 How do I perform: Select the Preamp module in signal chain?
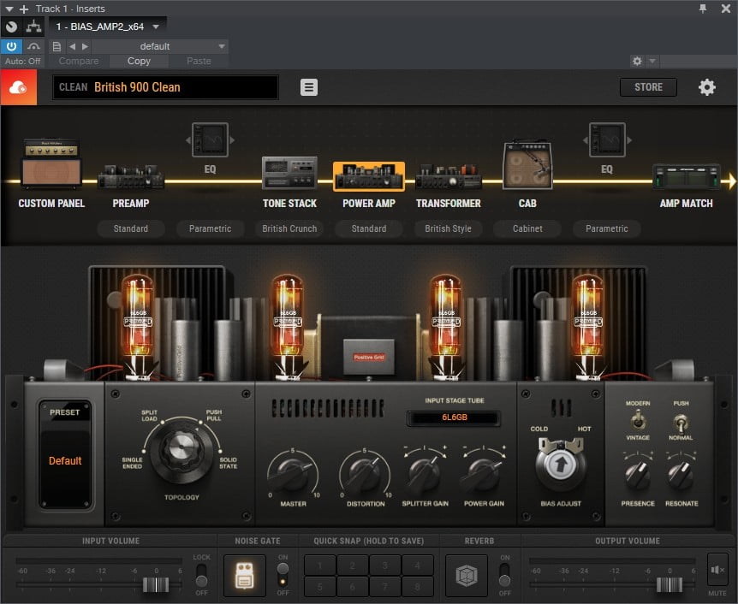[131, 176]
